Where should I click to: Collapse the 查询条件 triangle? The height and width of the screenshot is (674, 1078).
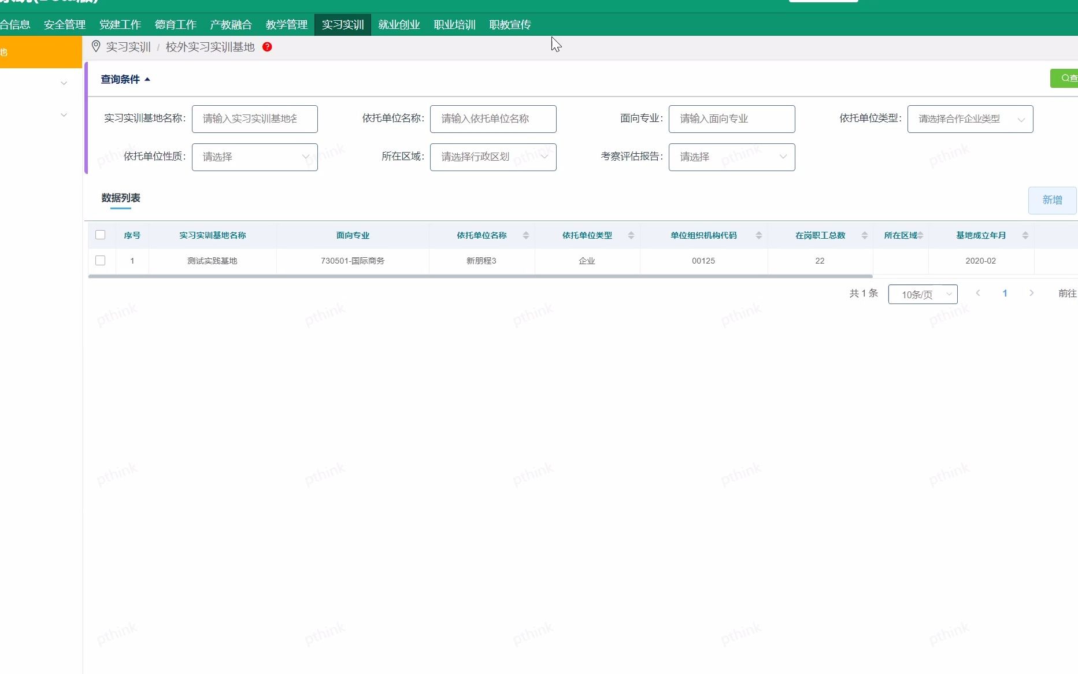pos(147,79)
